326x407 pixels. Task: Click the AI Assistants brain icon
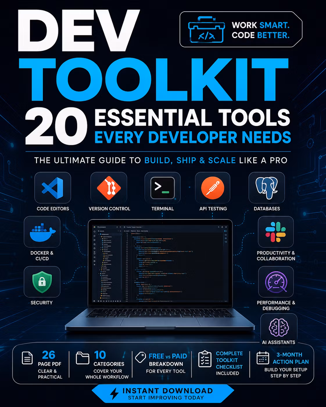click(279, 327)
